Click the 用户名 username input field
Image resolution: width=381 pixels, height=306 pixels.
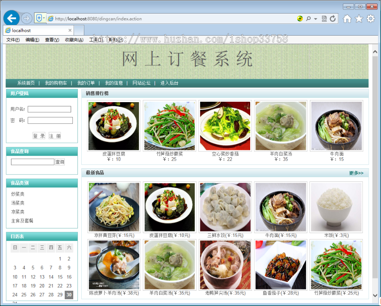pos(50,109)
